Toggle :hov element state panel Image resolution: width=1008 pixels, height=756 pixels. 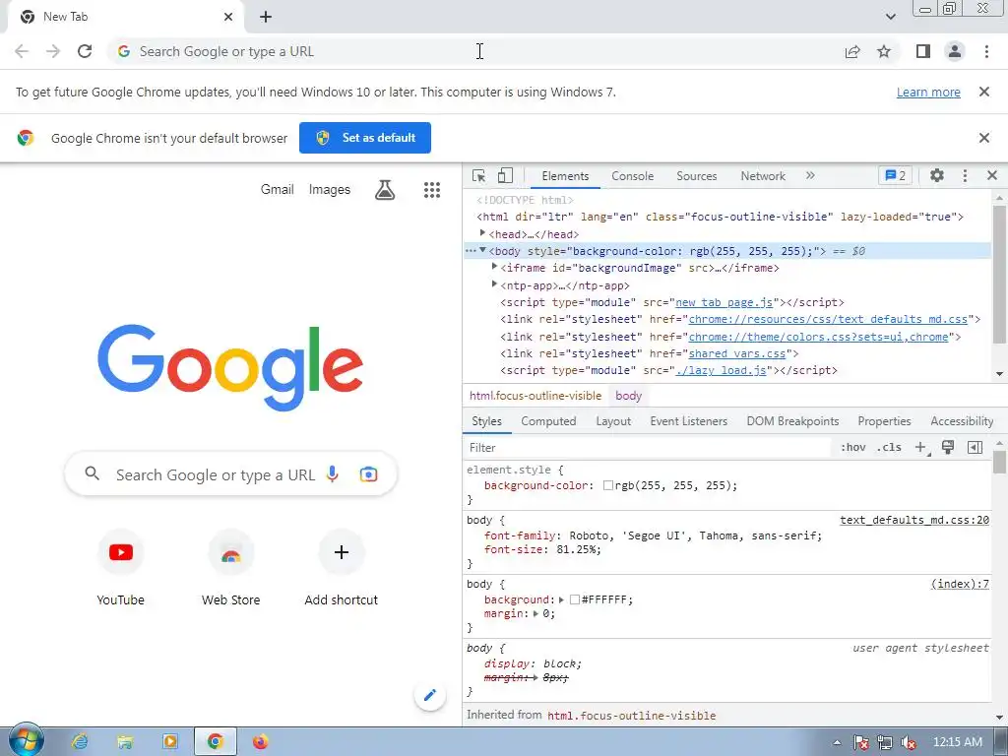tap(853, 448)
